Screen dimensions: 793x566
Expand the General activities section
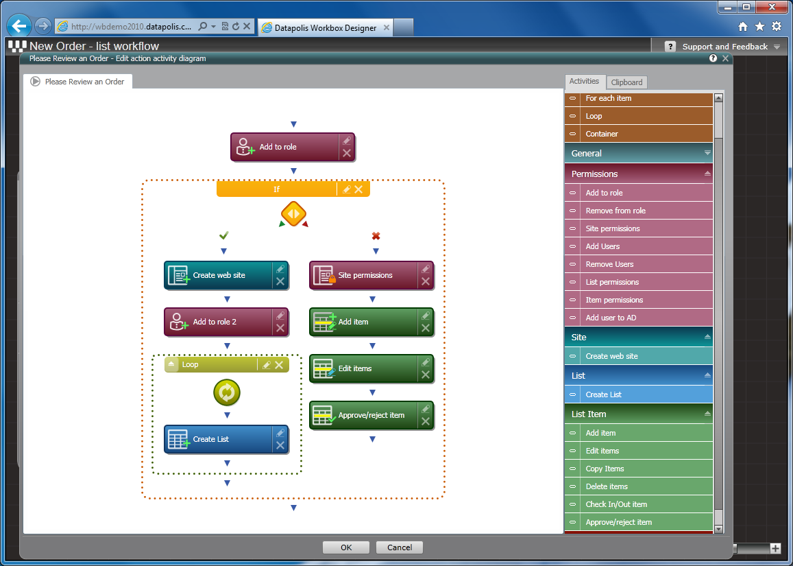pyautogui.click(x=707, y=153)
